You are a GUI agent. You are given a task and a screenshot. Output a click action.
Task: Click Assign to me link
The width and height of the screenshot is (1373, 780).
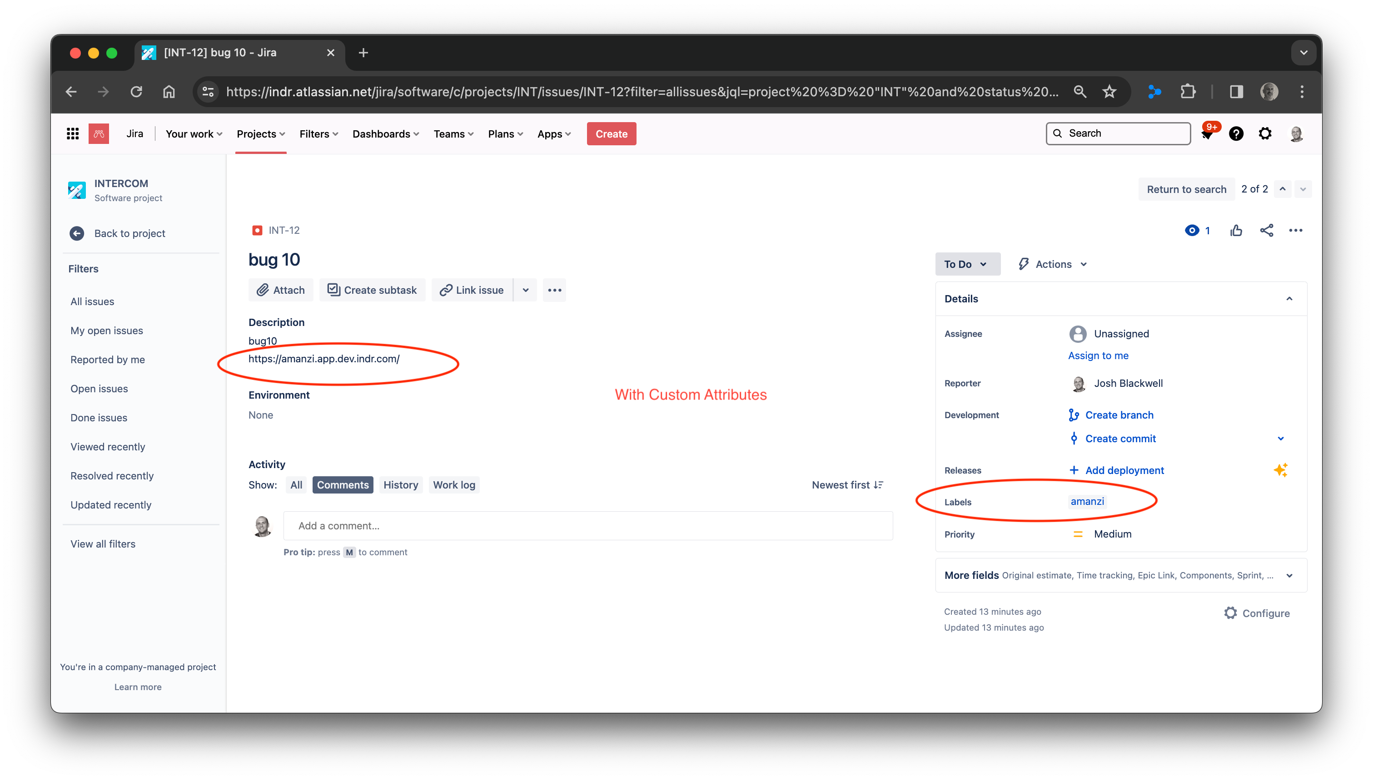click(x=1098, y=355)
